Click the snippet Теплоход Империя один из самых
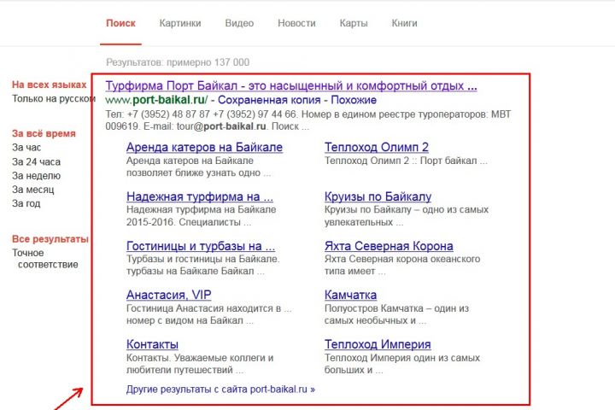The width and height of the screenshot is (615, 410). (x=402, y=364)
